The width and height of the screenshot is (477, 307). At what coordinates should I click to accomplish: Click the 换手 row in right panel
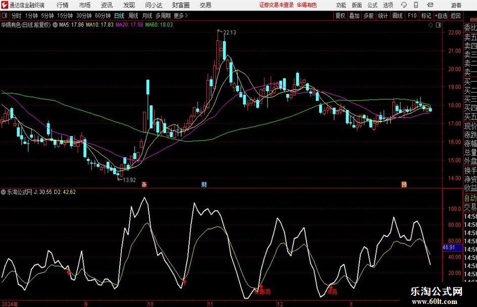[470, 171]
